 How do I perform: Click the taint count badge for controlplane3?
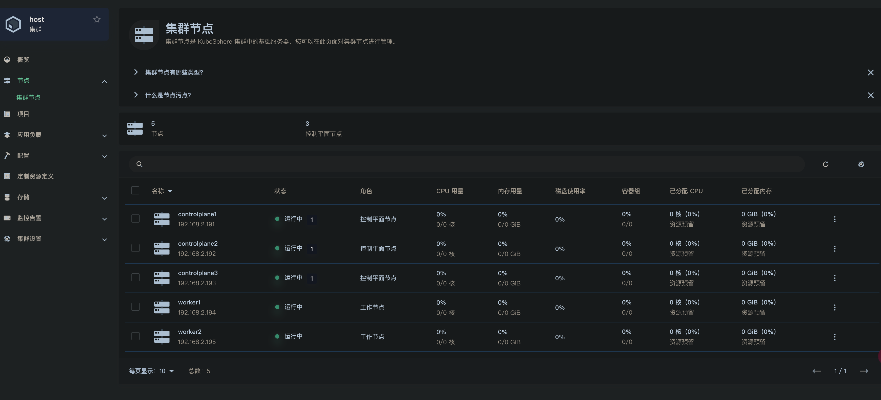tap(312, 278)
